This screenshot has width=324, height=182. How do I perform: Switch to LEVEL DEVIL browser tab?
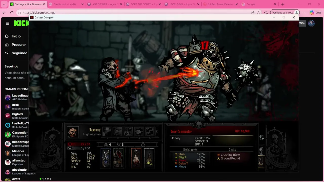(x=182, y=4)
